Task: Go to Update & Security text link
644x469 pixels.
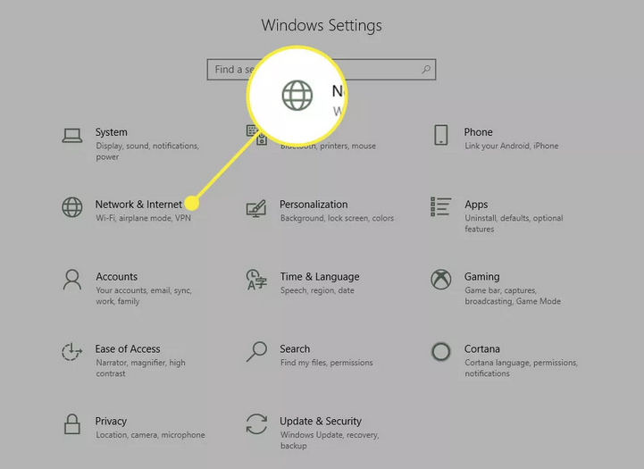Action: [321, 421]
